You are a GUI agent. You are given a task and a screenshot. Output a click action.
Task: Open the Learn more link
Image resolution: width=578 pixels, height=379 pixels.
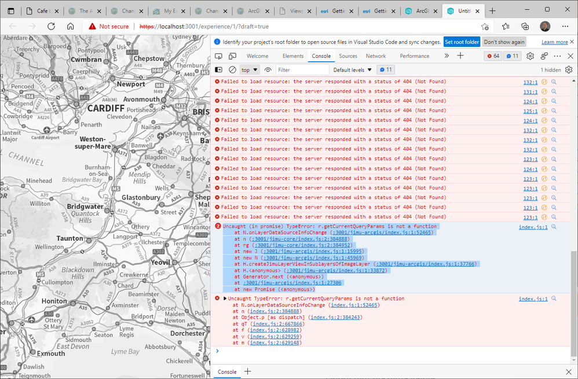click(554, 42)
